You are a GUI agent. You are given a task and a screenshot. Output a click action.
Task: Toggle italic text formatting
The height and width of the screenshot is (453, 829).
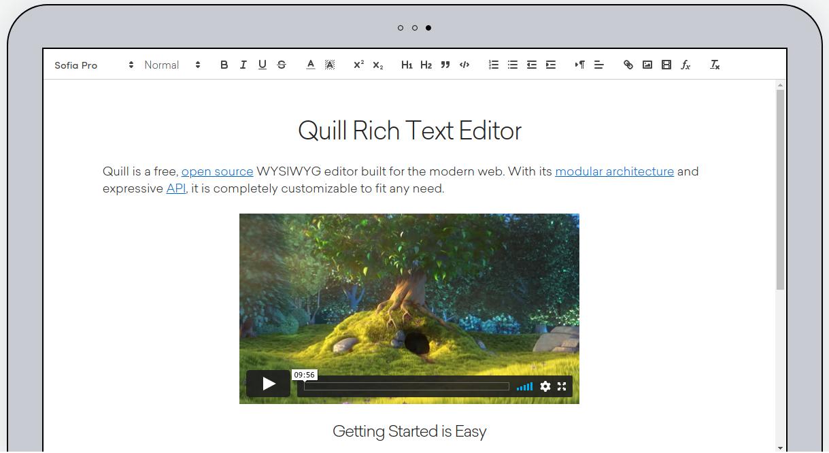243,65
